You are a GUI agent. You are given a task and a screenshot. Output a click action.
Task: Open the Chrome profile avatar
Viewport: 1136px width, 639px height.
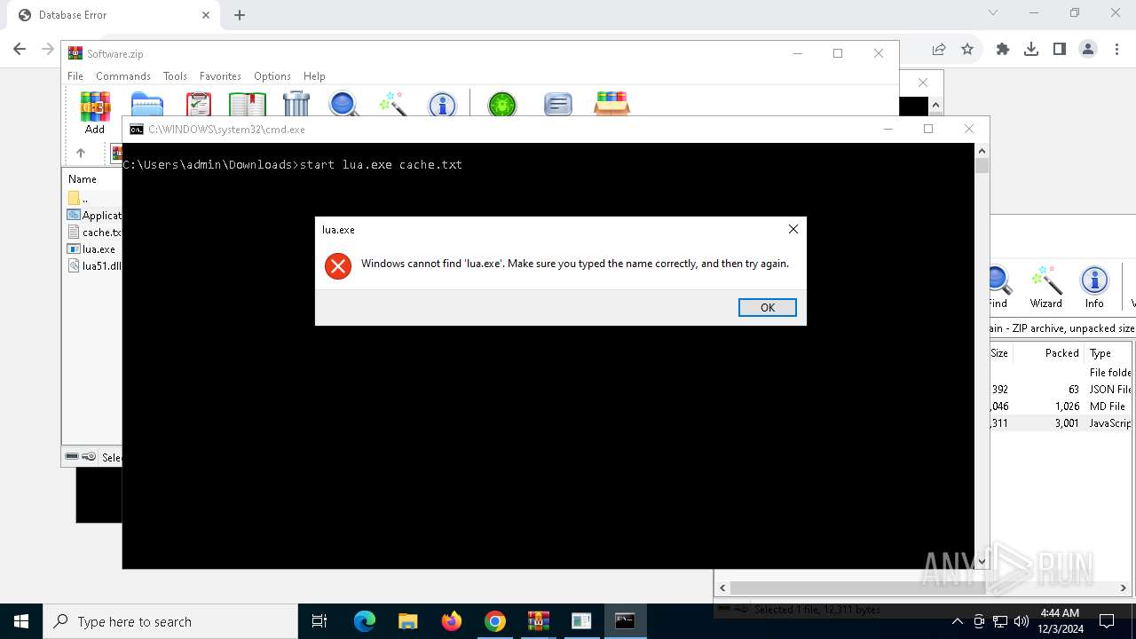[1088, 50]
